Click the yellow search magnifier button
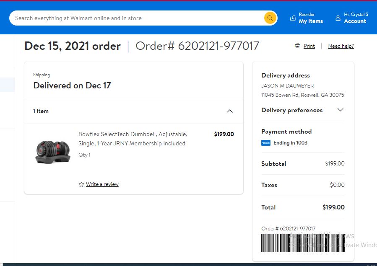Viewport: 377px width, 266px height. tap(270, 18)
